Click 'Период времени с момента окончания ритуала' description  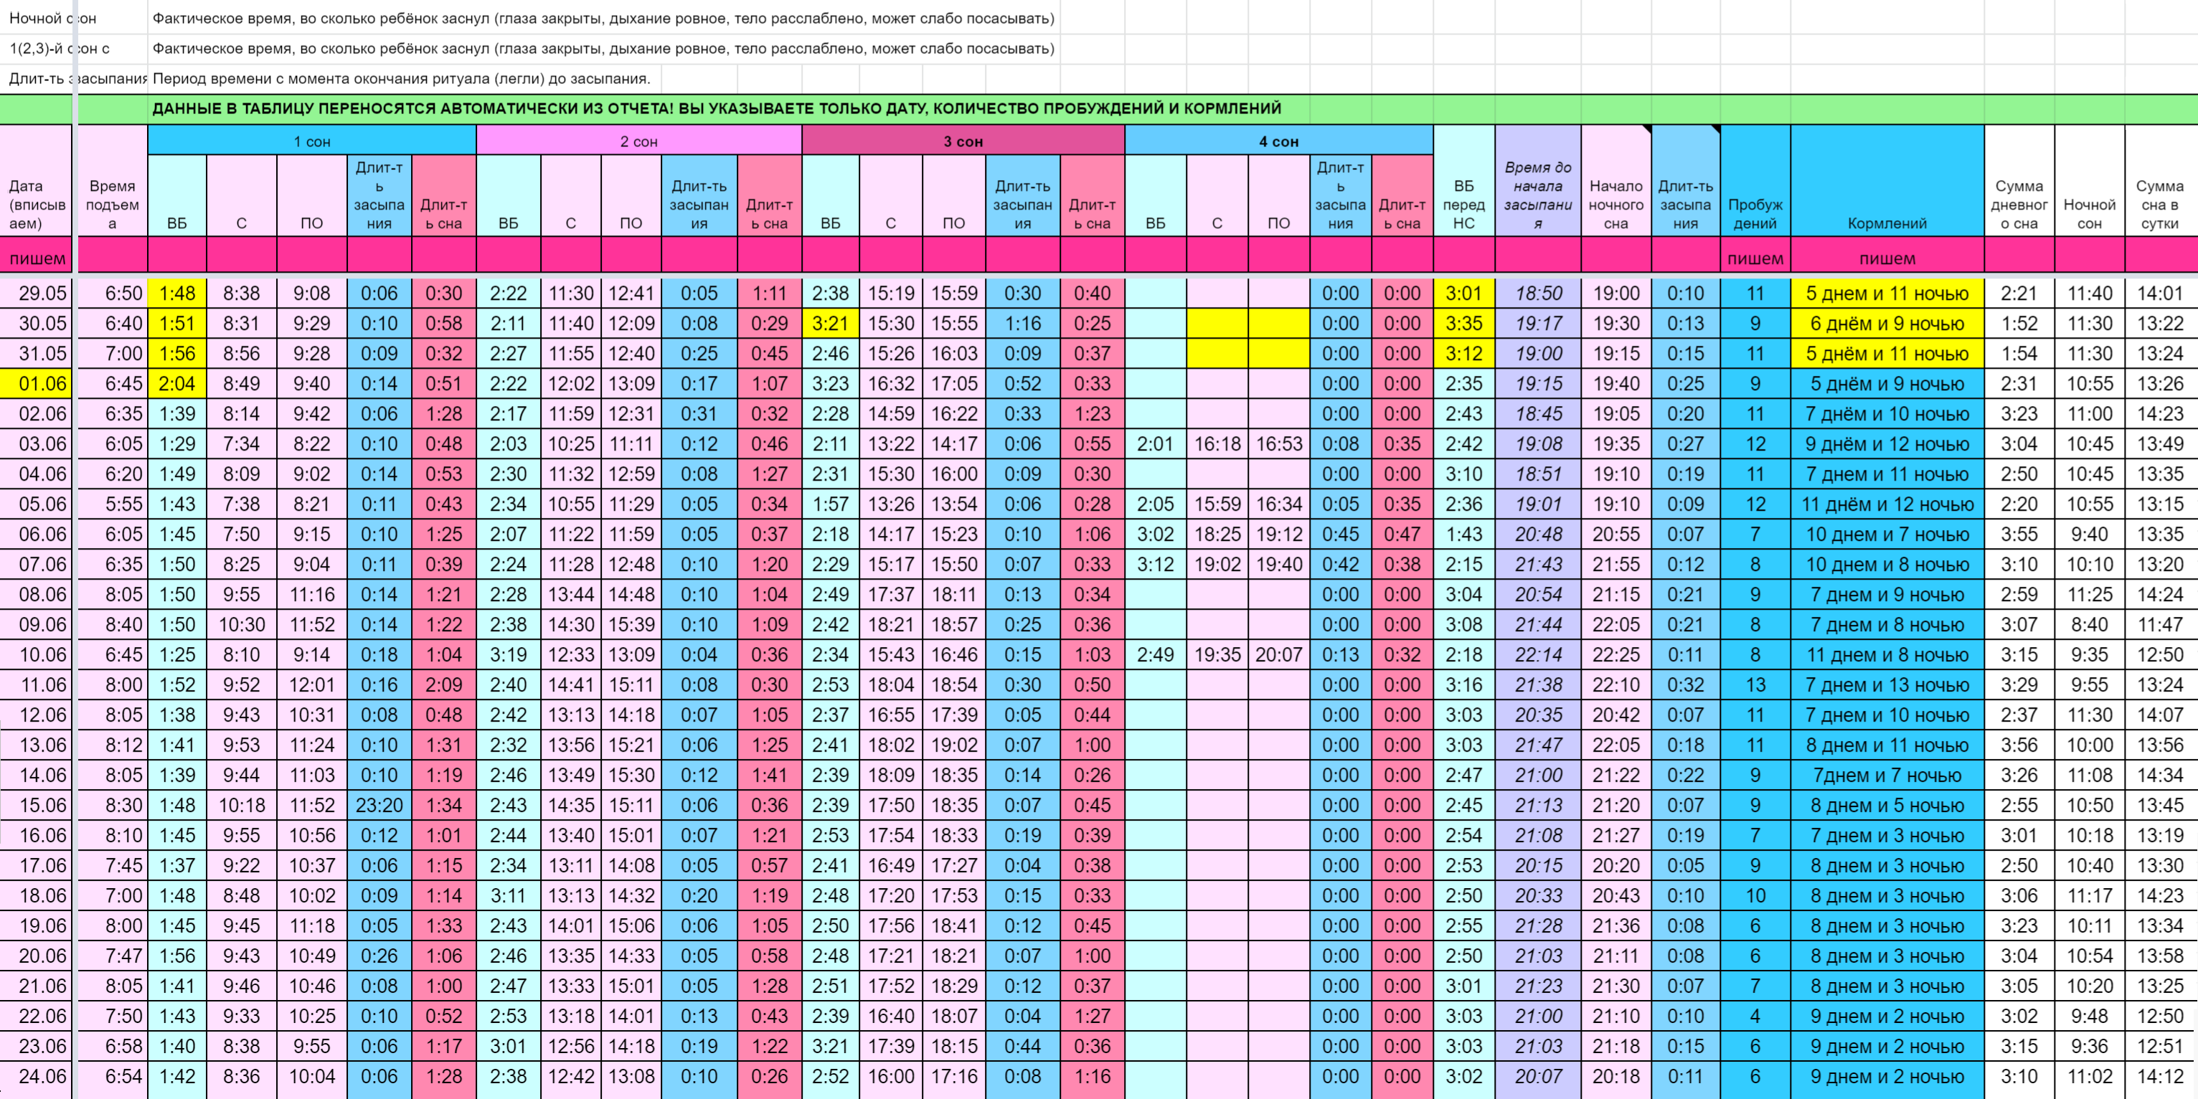tap(401, 78)
